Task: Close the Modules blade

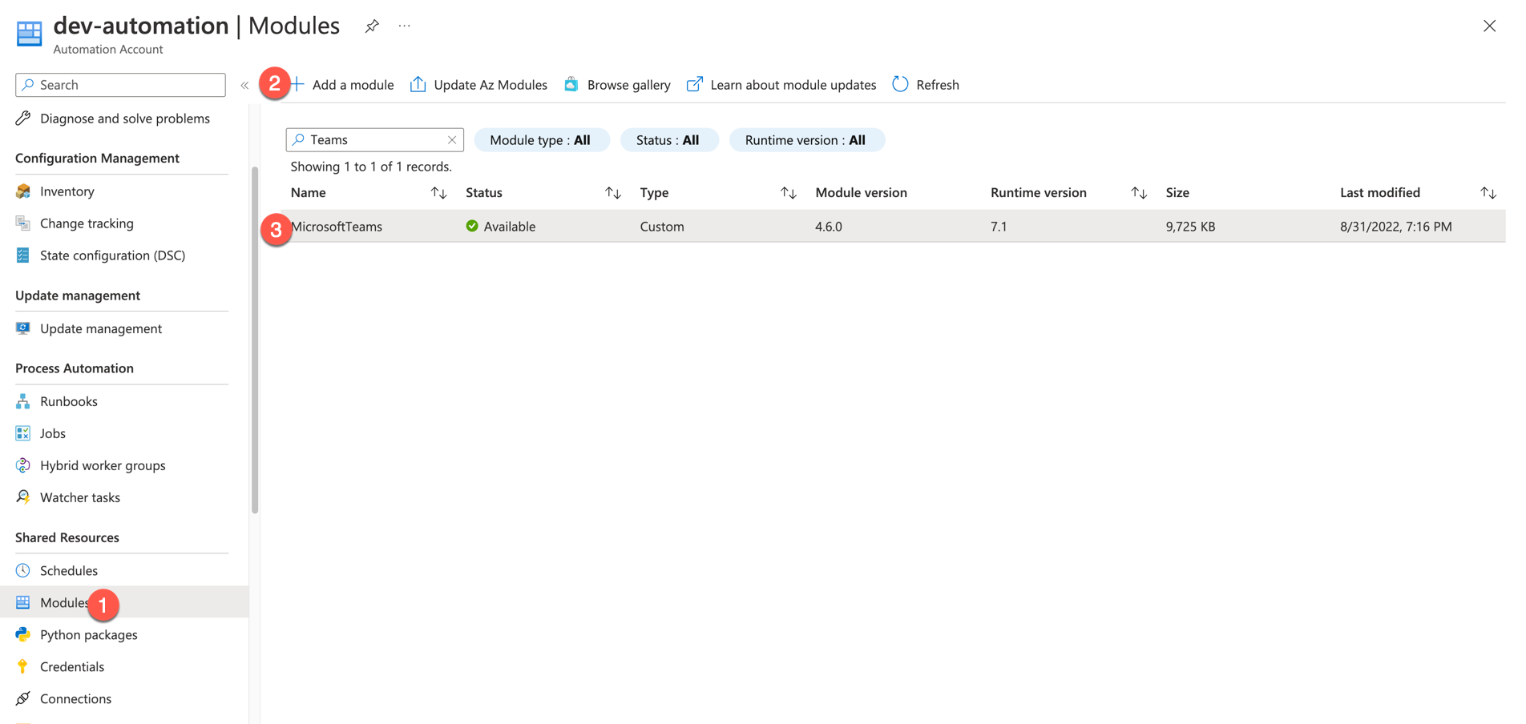Action: [x=1489, y=26]
